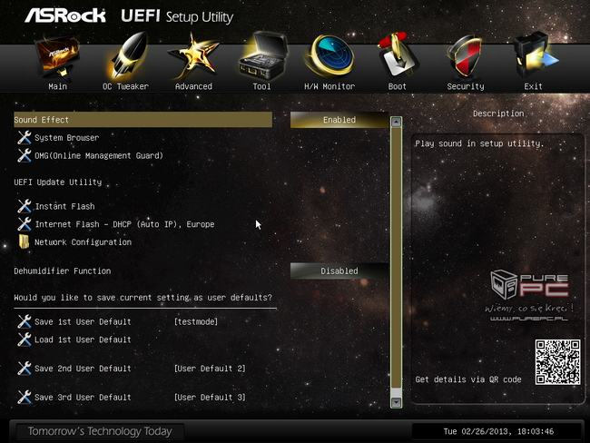
Task: Click the folder icon beside Network Configuration
Action: pos(25,242)
